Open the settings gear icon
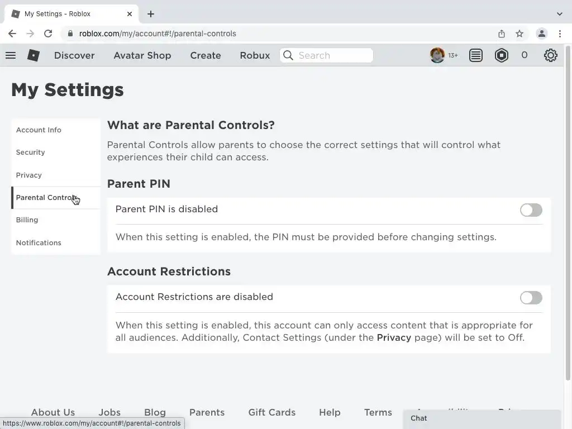 coord(551,55)
